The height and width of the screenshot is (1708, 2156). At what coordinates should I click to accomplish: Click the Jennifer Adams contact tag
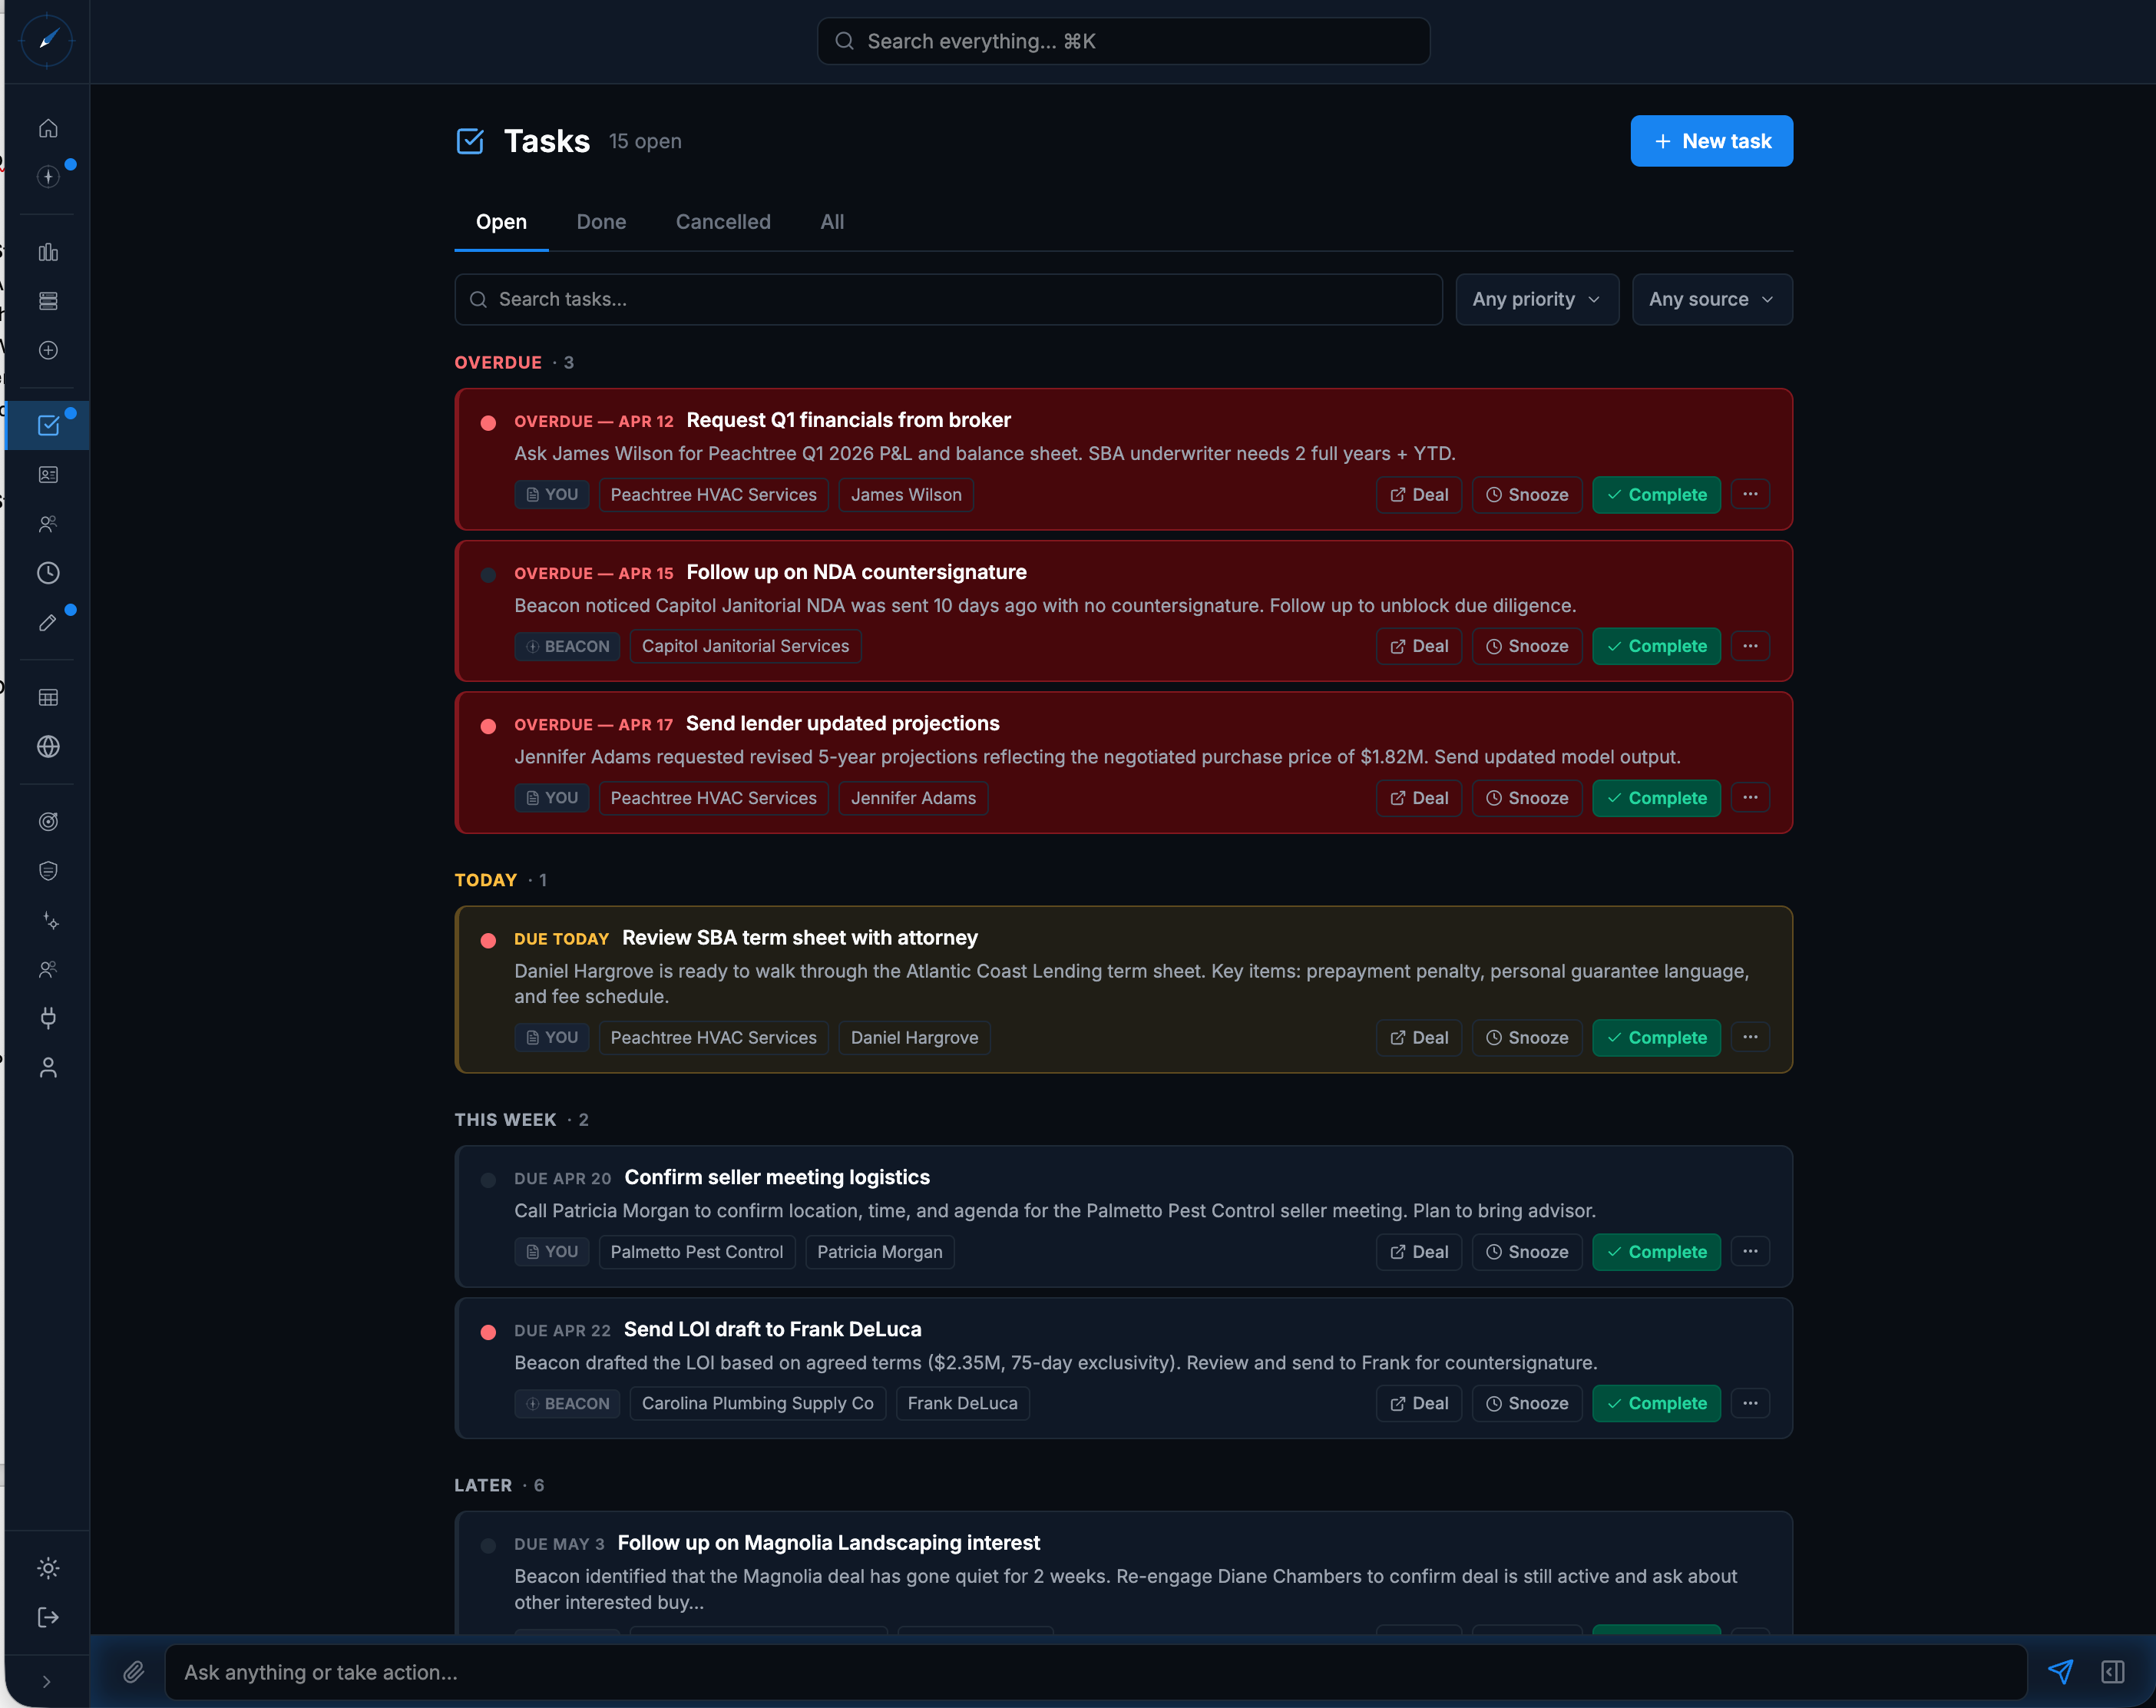click(913, 798)
